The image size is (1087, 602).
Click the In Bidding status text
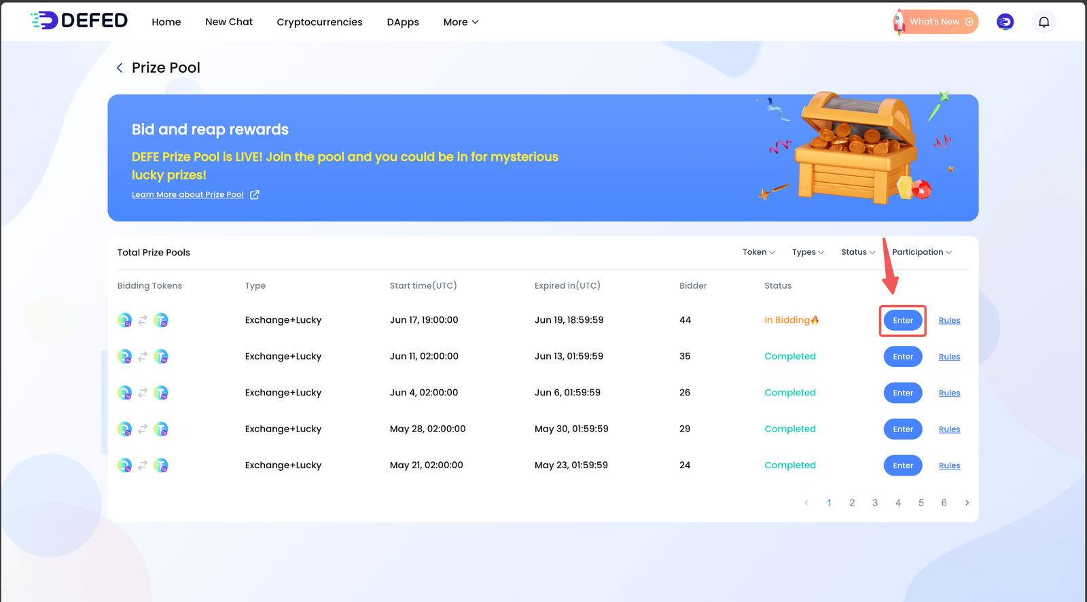pyautogui.click(x=791, y=320)
